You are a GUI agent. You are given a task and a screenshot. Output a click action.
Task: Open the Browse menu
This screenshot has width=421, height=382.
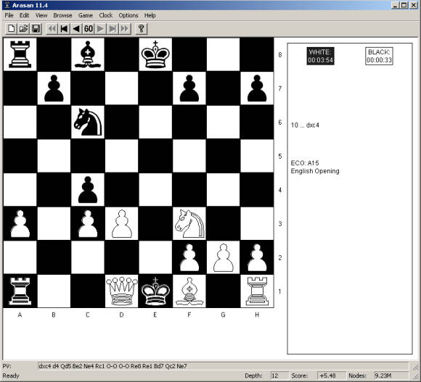pyautogui.click(x=62, y=15)
